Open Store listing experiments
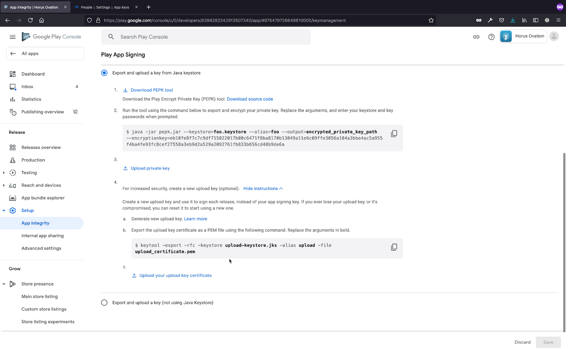This screenshot has height=353, width=566. [x=48, y=322]
